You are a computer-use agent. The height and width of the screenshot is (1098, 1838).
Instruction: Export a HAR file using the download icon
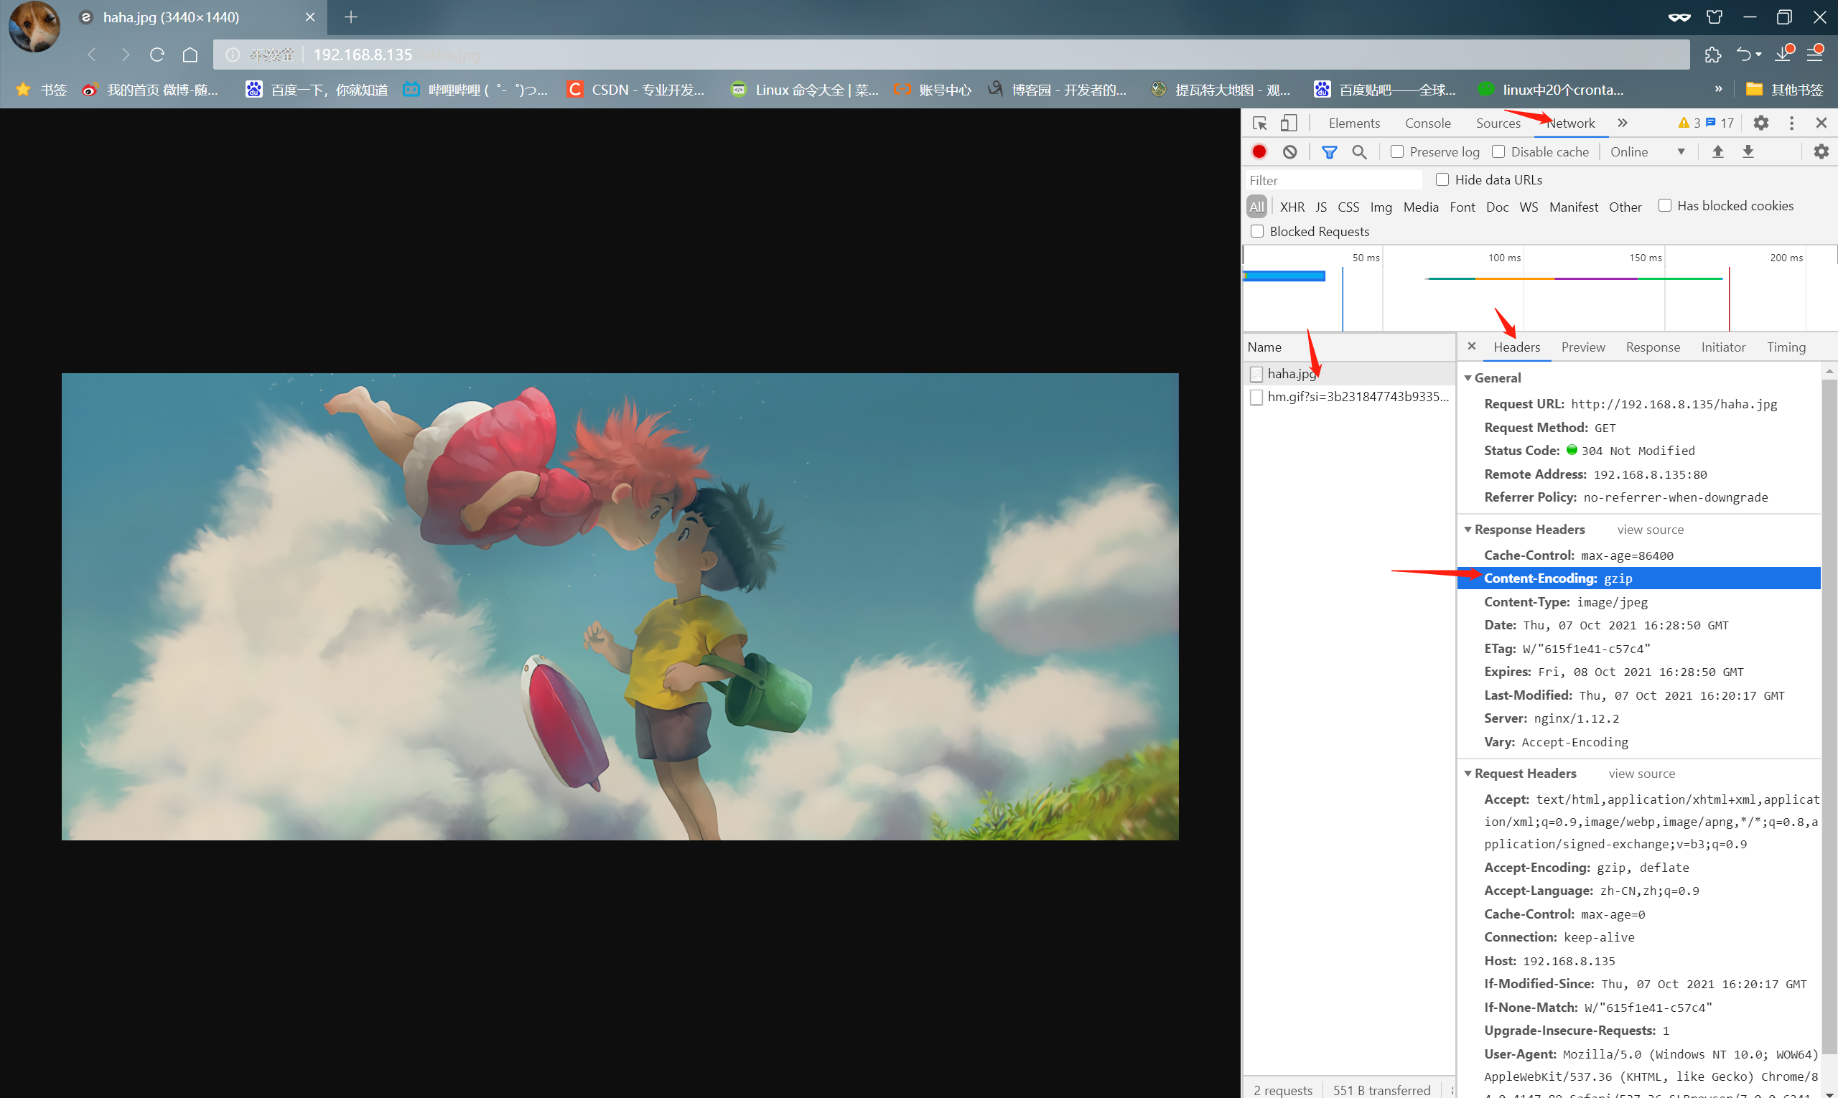click(1748, 151)
